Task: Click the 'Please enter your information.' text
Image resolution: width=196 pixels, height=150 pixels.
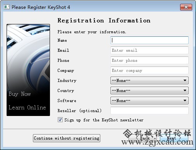Action: coord(92,32)
